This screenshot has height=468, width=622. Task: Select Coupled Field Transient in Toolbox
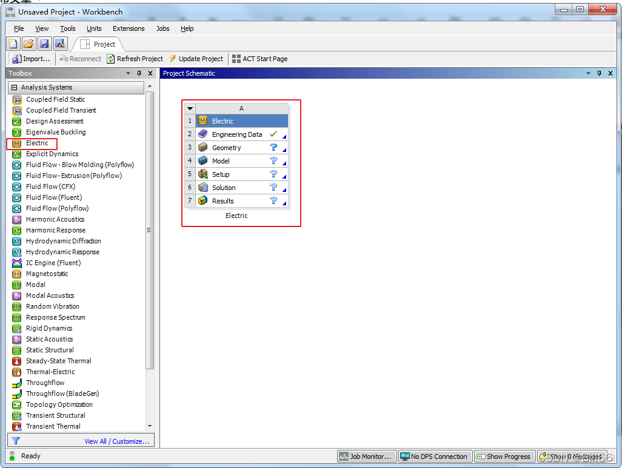tap(61, 110)
